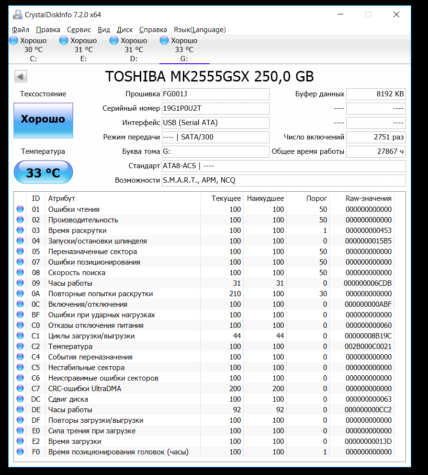The width and height of the screenshot is (428, 475).
Task: Click status icon for Скорость поиска row
Action: pos(20,272)
